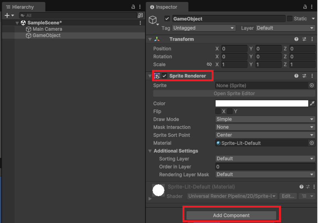This screenshot has width=318, height=223.
Task: Toggle Scale constrained proportions link icon
Action: tap(209, 64)
